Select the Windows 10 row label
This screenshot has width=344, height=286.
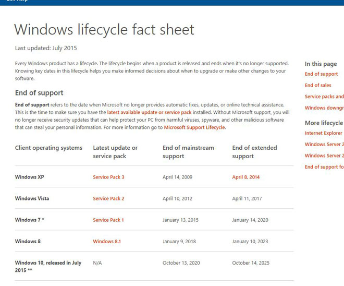click(x=48, y=267)
